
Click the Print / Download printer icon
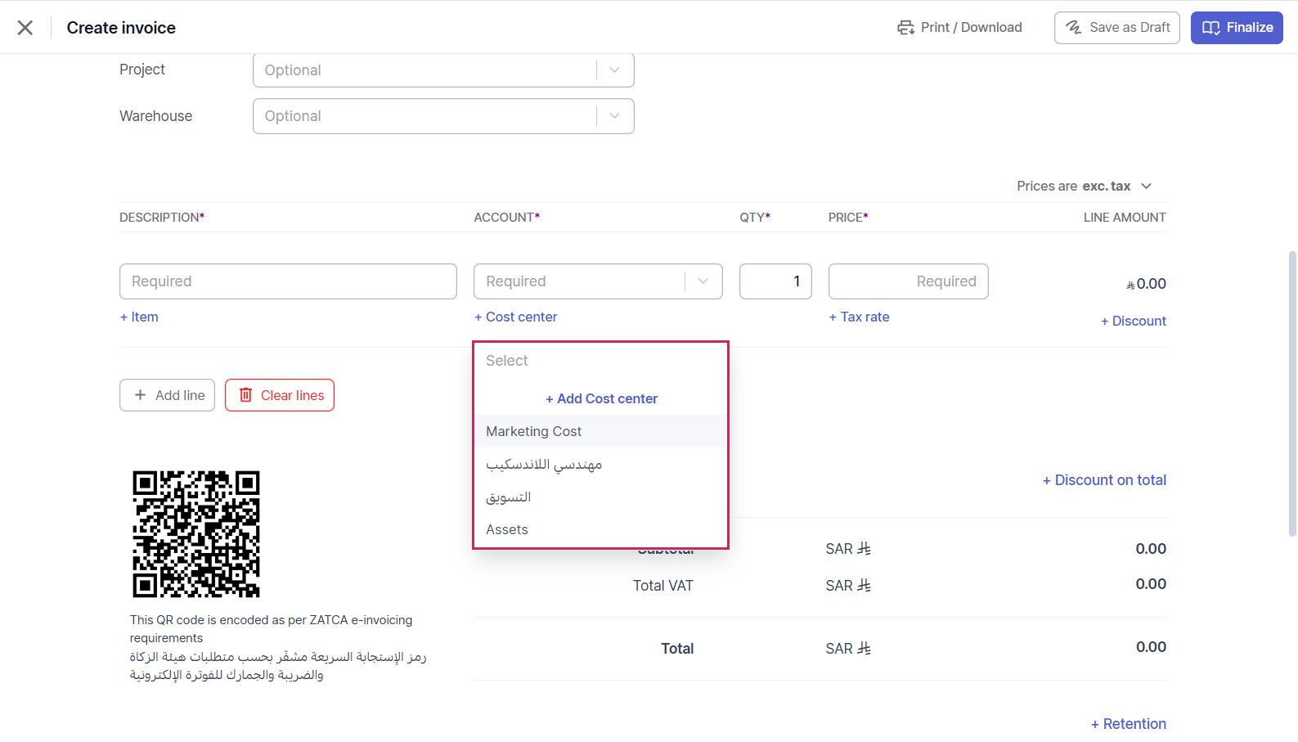905,28
